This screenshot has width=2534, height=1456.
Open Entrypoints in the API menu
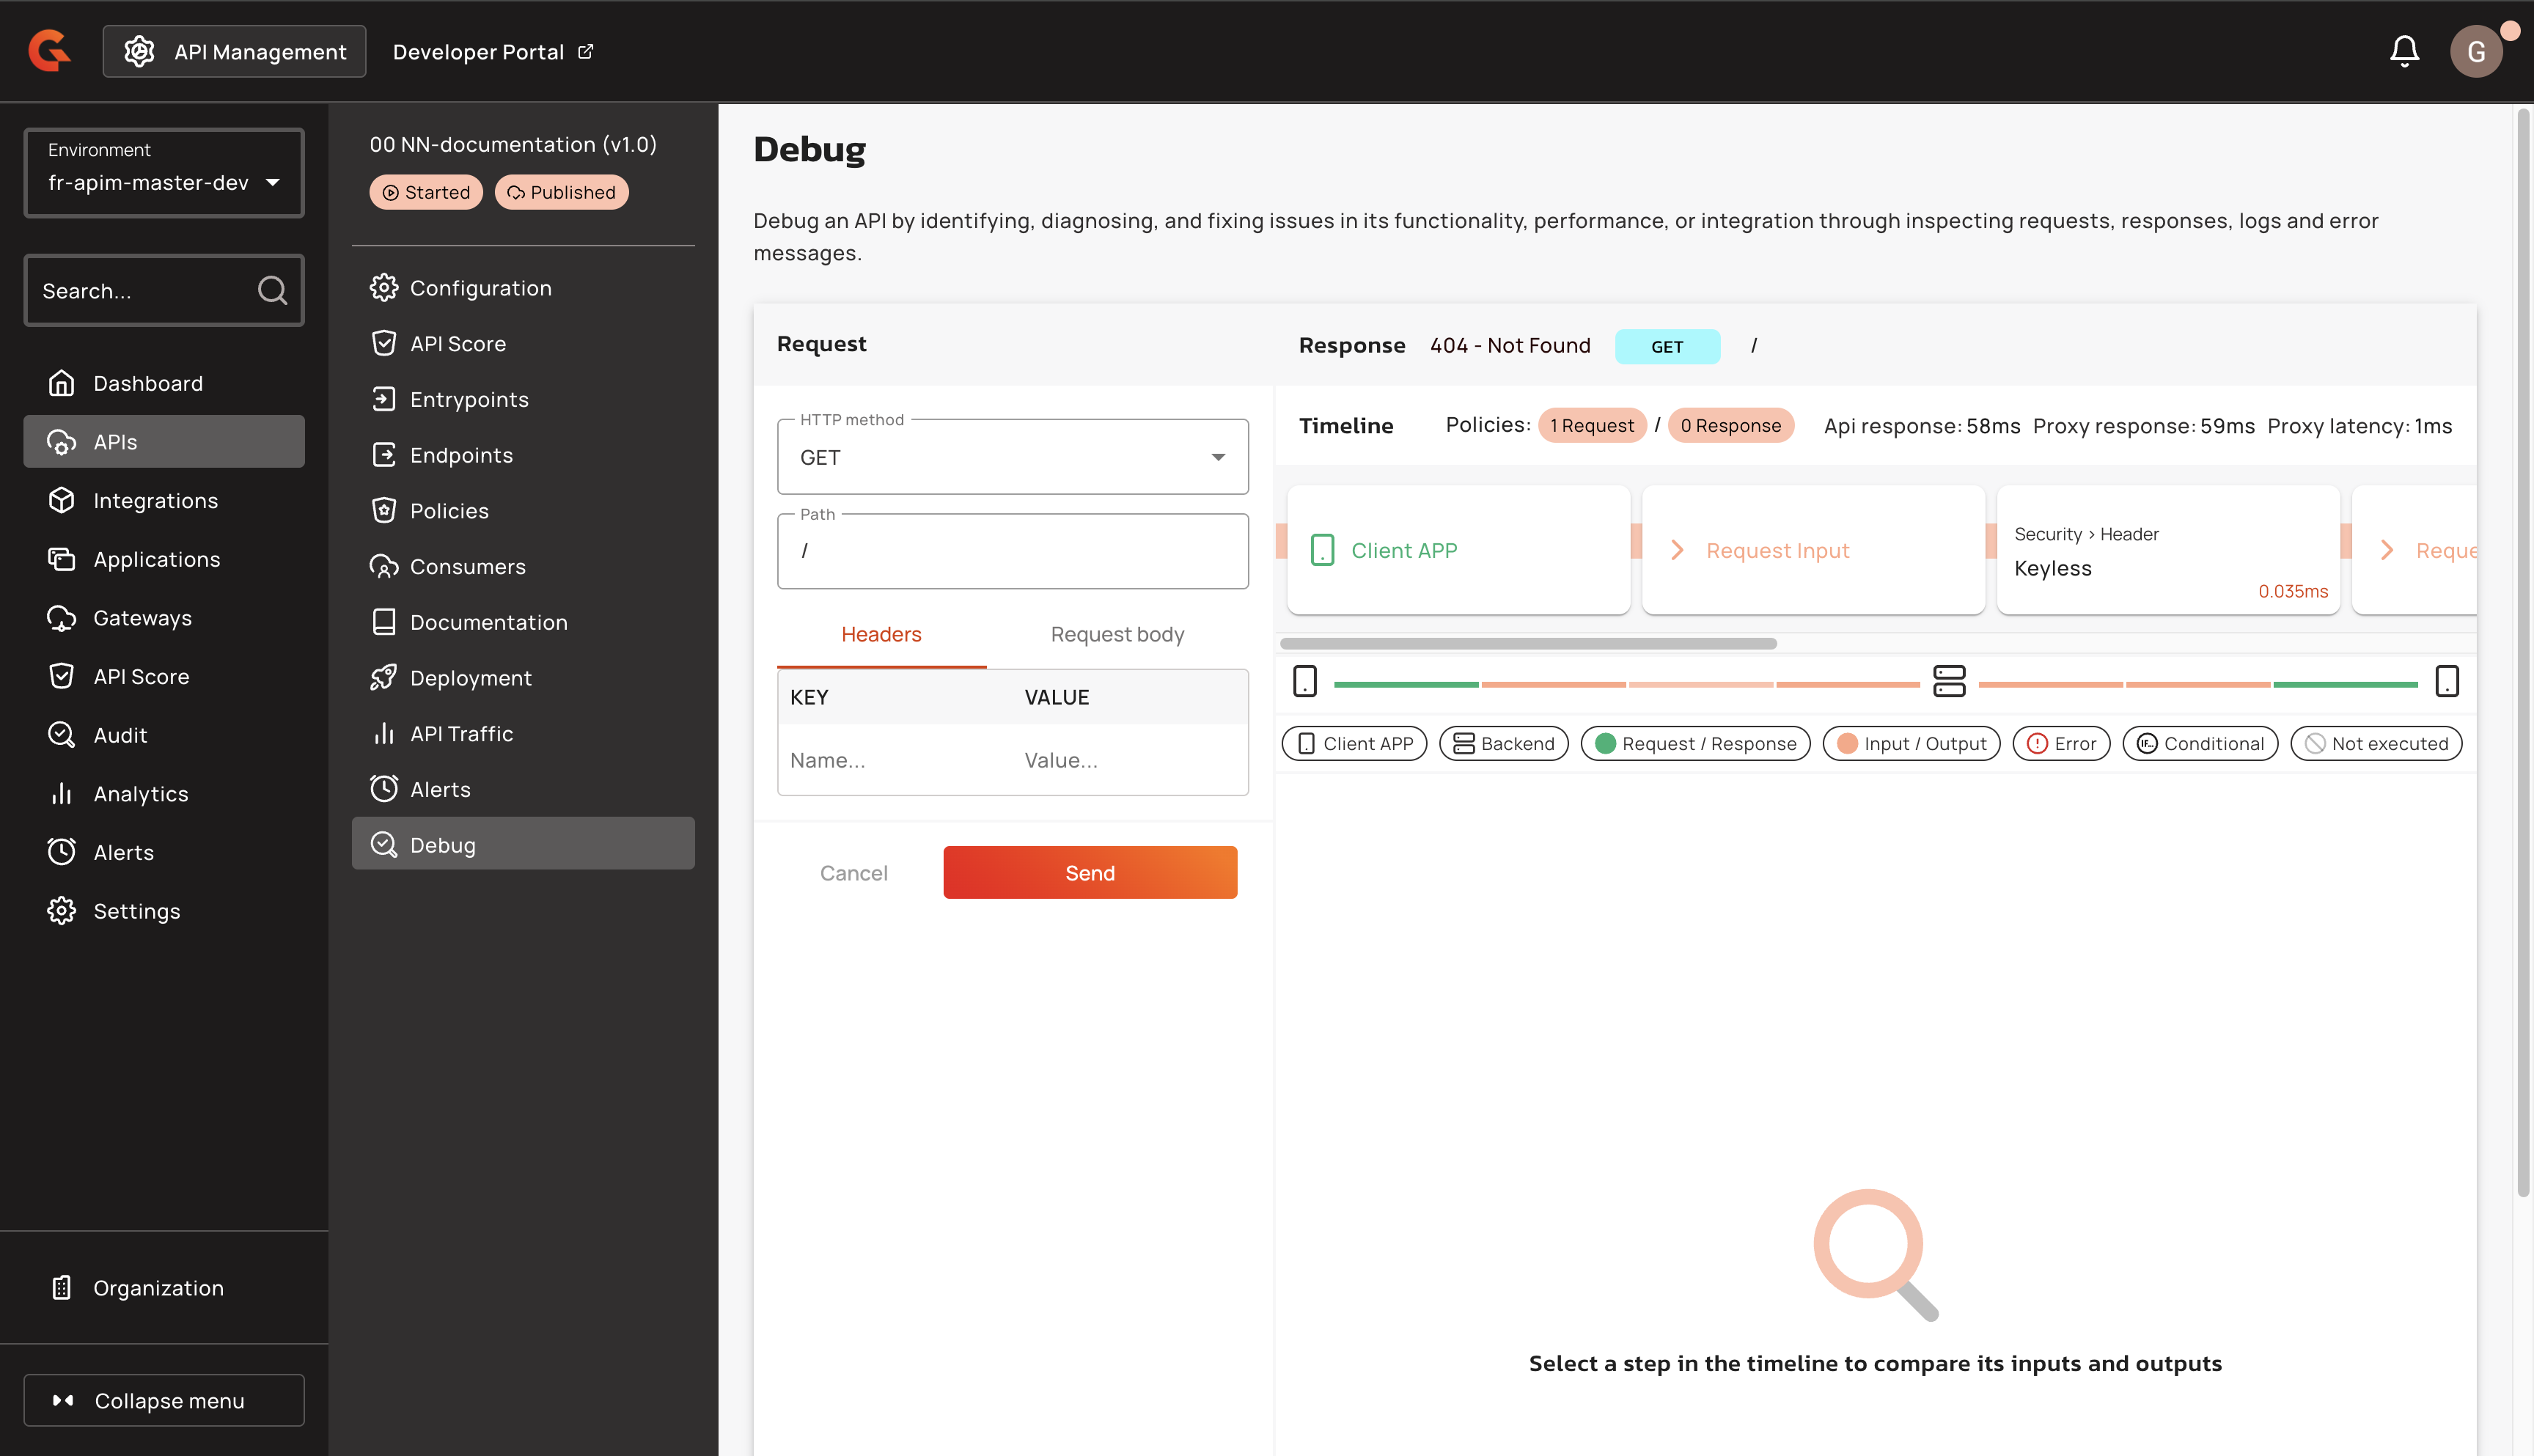pos(468,399)
